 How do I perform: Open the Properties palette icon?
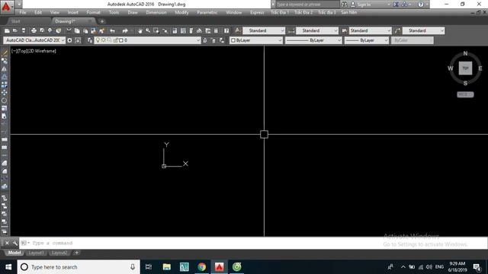coord(175,30)
